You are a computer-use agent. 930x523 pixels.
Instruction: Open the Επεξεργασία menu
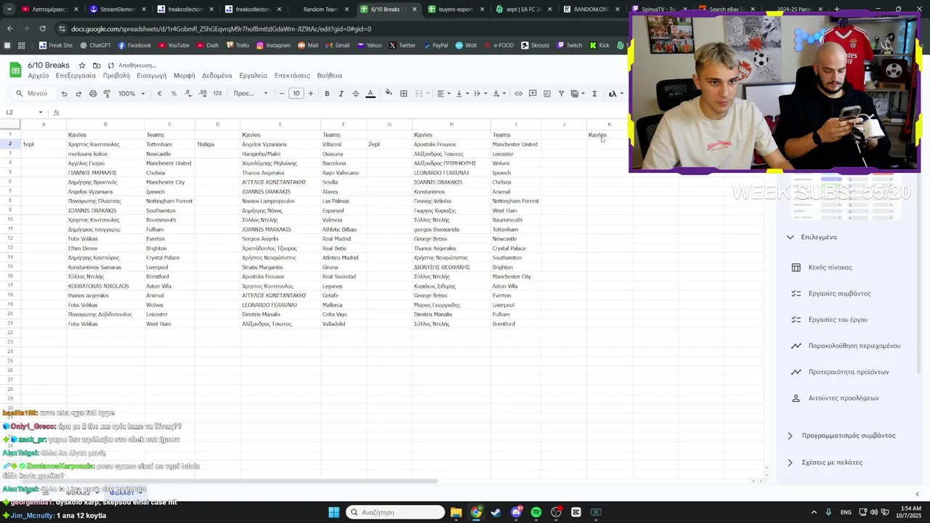point(76,76)
